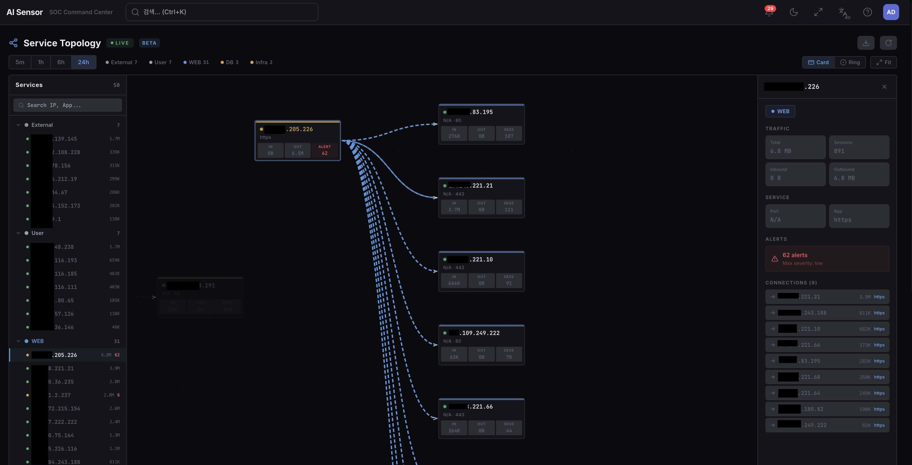Toggle dark mode moon icon
The width and height of the screenshot is (912, 465).
(x=794, y=12)
